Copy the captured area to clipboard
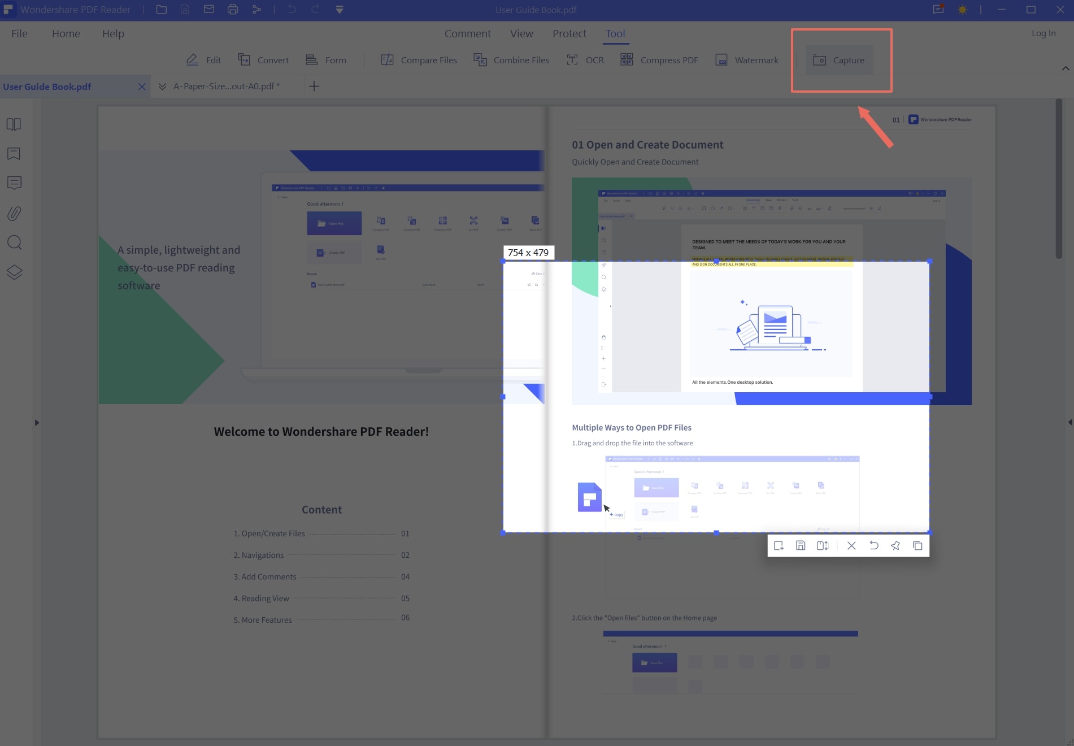Screen dimensions: 1074x746 pyautogui.click(x=918, y=545)
